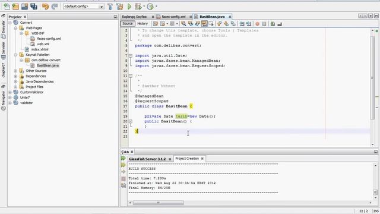Expand the Other Sources node
The image size is (380, 214).
click(x=15, y=71)
